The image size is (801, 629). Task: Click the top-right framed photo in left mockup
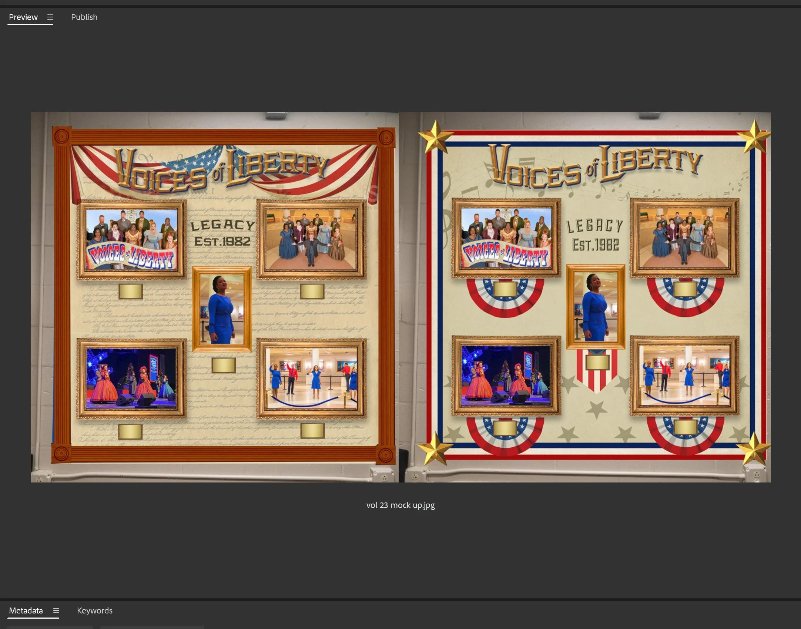(x=311, y=239)
